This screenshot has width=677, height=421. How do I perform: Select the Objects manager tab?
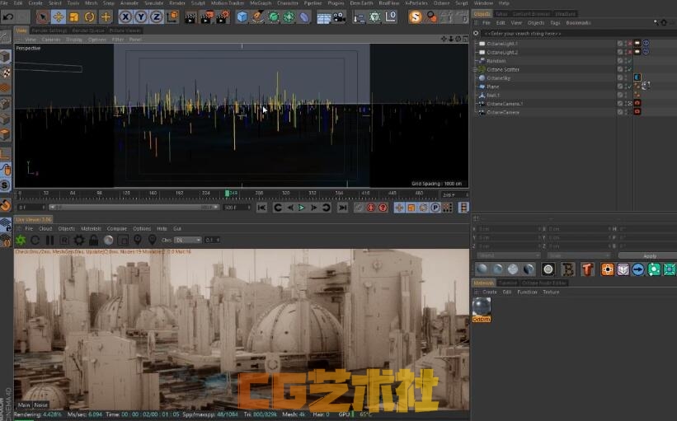tap(482, 14)
